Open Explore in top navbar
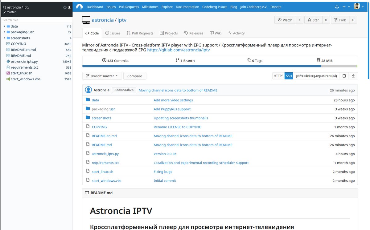This screenshot has width=370, height=230. [x=167, y=7]
